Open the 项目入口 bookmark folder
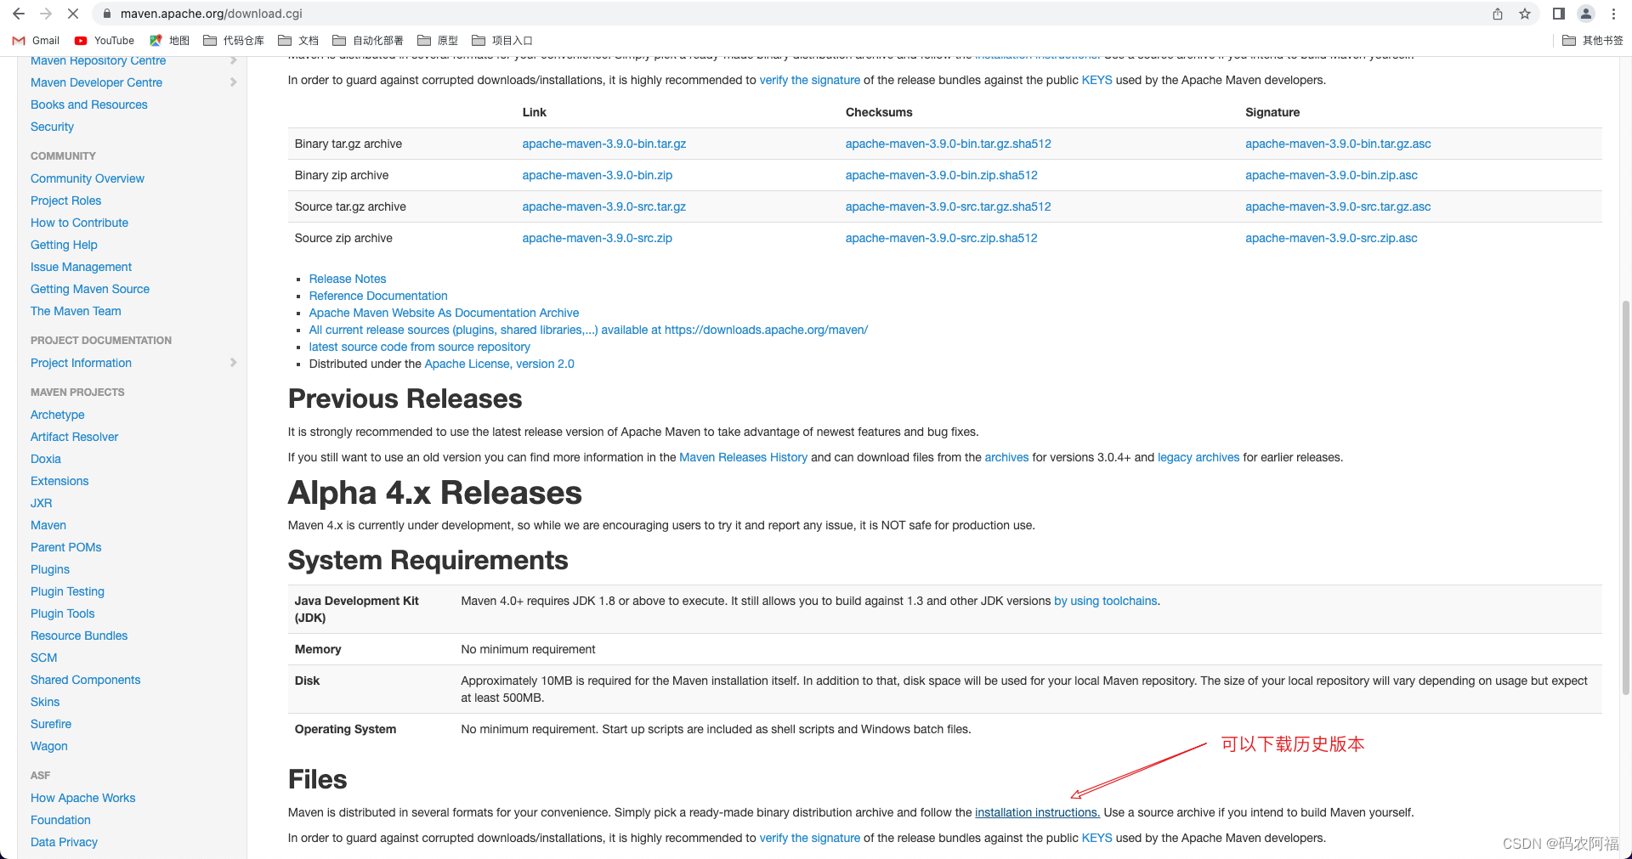 click(x=502, y=40)
